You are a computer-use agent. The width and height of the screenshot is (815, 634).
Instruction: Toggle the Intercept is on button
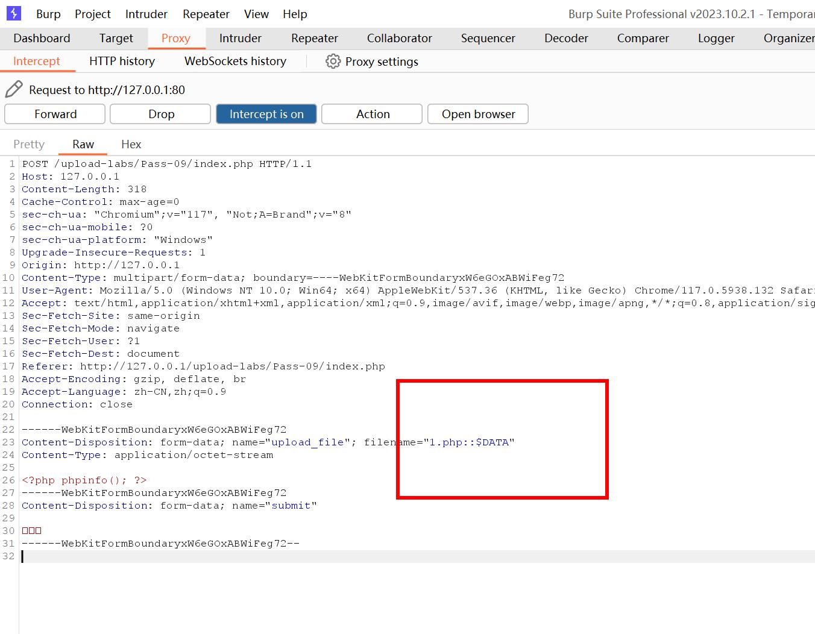266,114
